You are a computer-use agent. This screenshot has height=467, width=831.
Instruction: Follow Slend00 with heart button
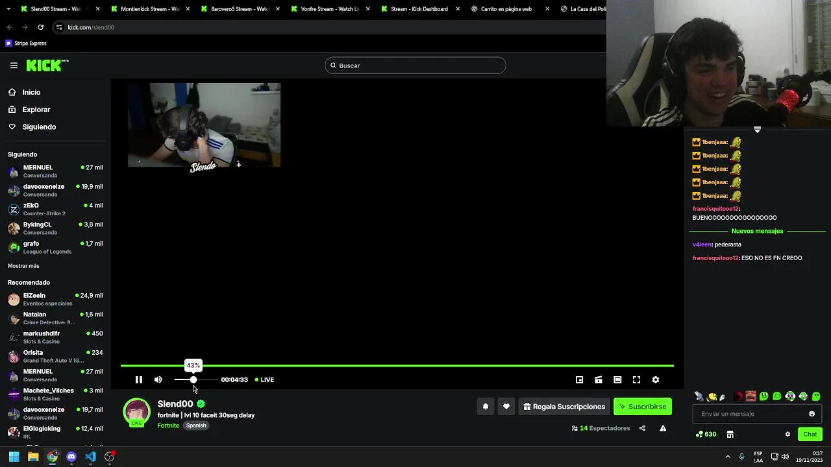[506, 407]
